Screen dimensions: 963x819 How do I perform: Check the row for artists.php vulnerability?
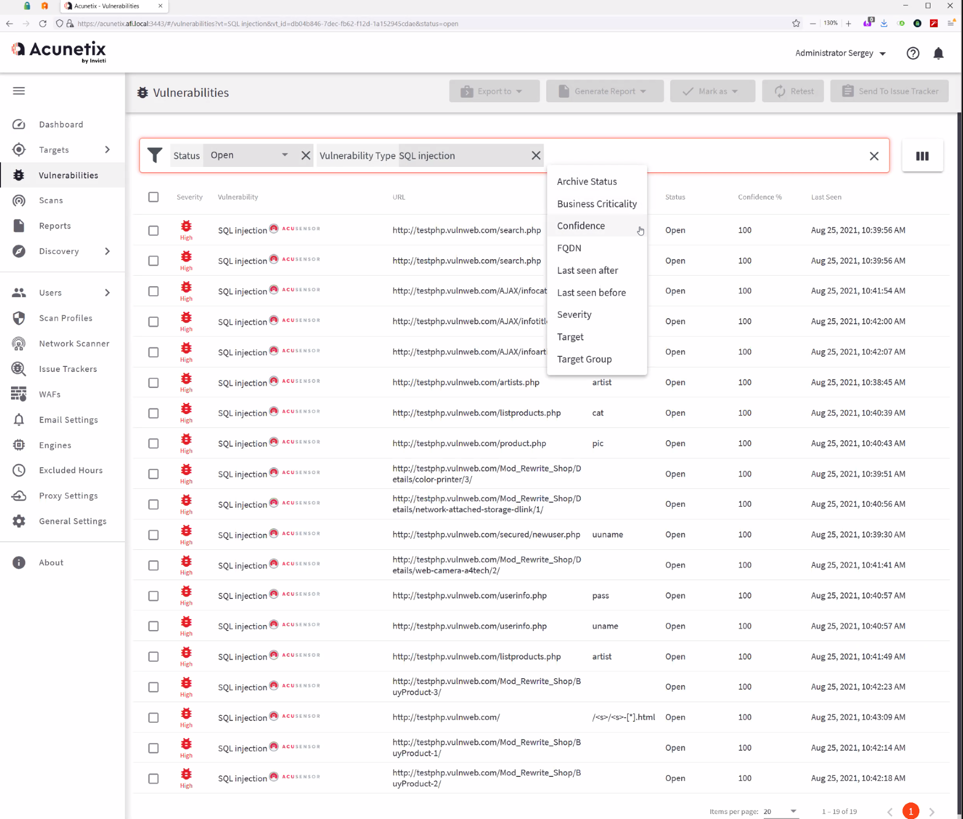click(153, 383)
